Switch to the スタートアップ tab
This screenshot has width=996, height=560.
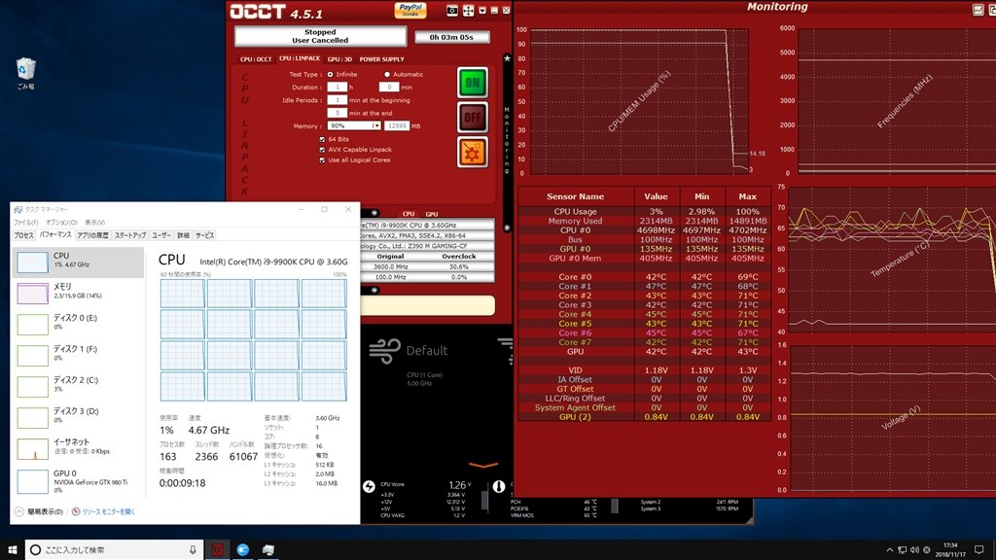click(x=130, y=235)
